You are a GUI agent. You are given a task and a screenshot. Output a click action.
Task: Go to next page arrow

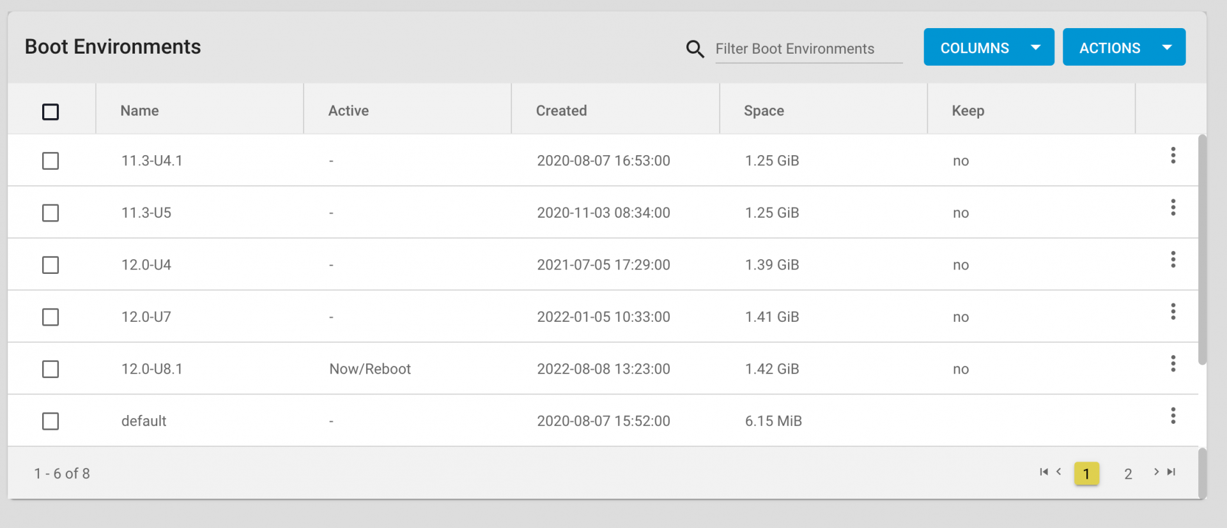(1156, 472)
